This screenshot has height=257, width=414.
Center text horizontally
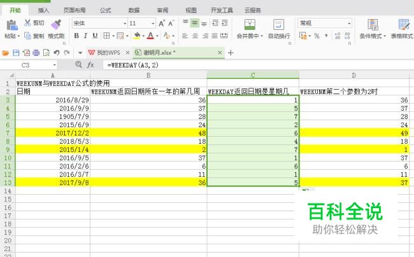(x=195, y=36)
